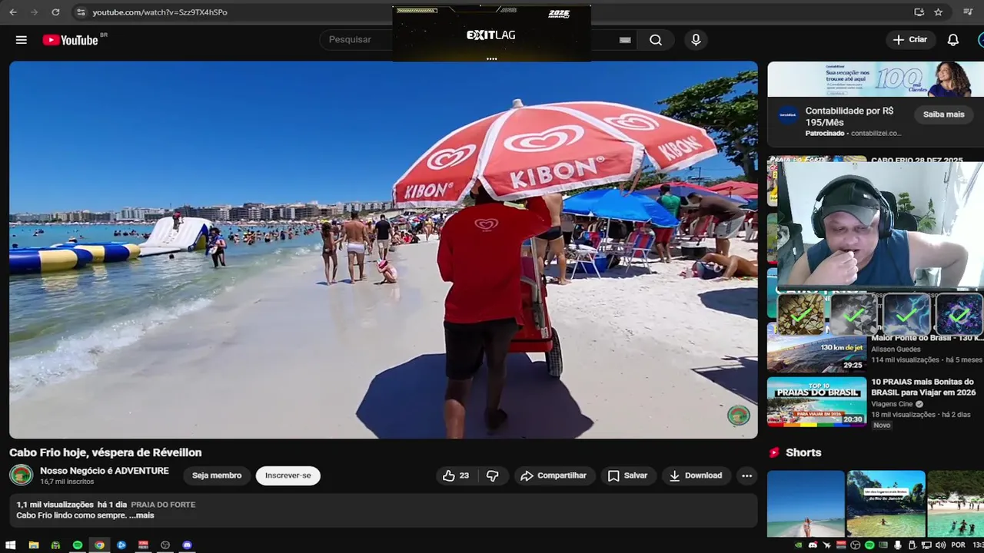Dislike the video with thumbs down
Image resolution: width=984 pixels, height=553 pixels.
(493, 475)
